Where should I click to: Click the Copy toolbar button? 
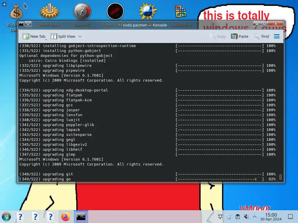[x=218, y=36]
